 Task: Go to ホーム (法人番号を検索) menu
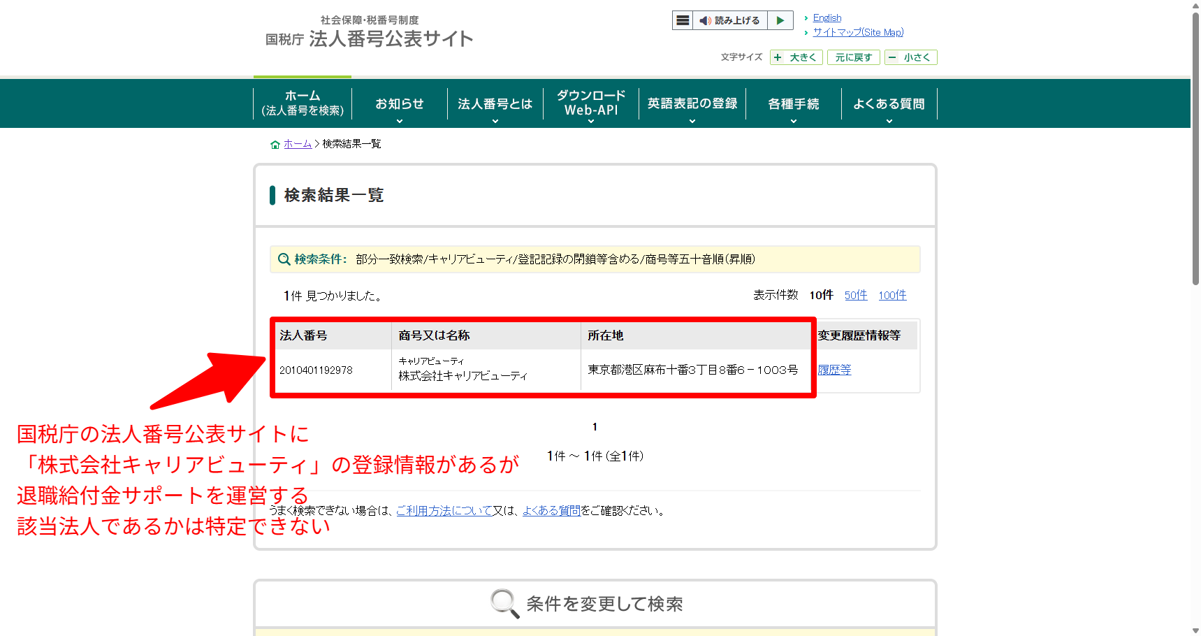(x=303, y=103)
